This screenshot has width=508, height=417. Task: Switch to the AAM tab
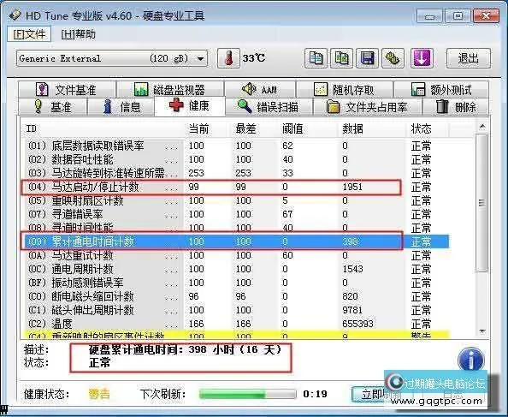(x=260, y=89)
